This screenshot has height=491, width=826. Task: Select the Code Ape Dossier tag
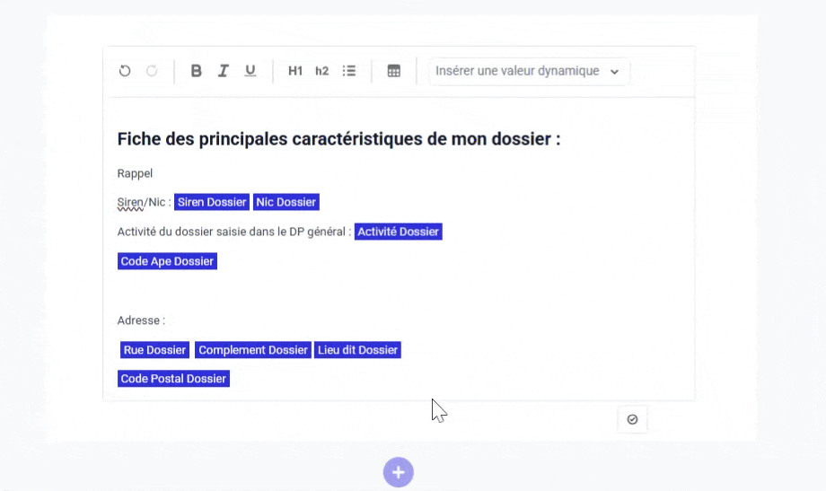click(x=167, y=261)
